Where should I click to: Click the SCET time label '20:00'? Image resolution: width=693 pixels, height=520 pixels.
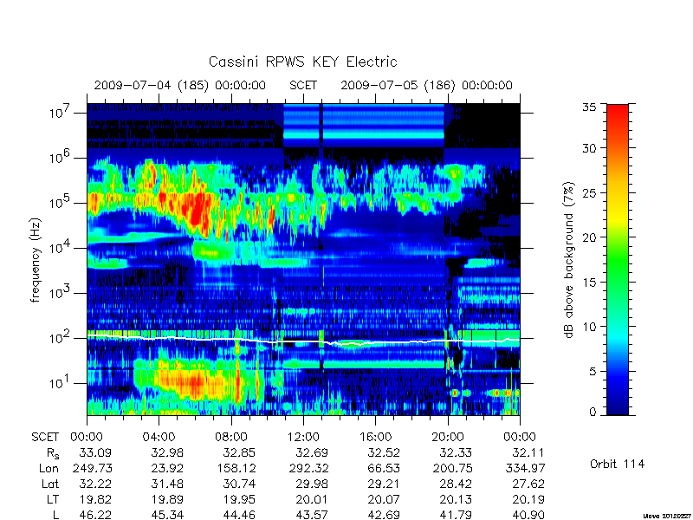[447, 438]
